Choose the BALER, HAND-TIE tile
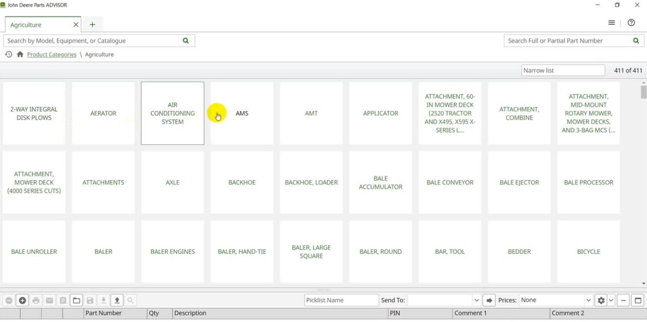The image size is (647, 322). point(242,251)
